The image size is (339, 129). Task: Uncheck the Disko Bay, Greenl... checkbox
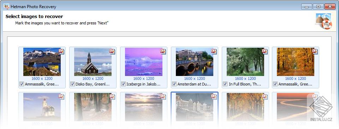pyautogui.click(x=72, y=84)
